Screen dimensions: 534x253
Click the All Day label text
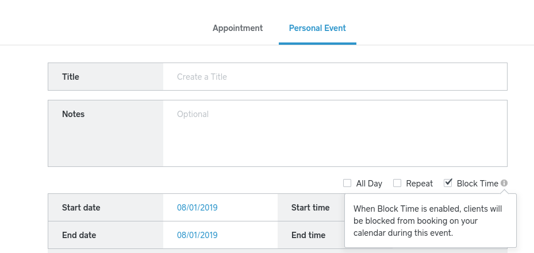pyautogui.click(x=369, y=184)
